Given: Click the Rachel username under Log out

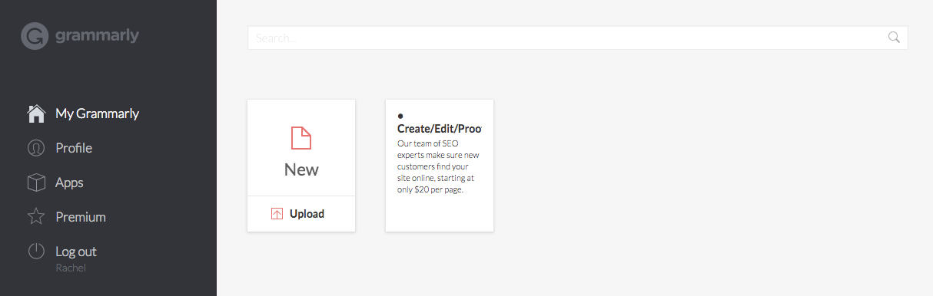Looking at the screenshot, I should click(x=71, y=268).
